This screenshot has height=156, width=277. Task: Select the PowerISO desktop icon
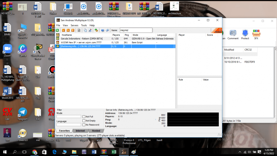coord(23,135)
